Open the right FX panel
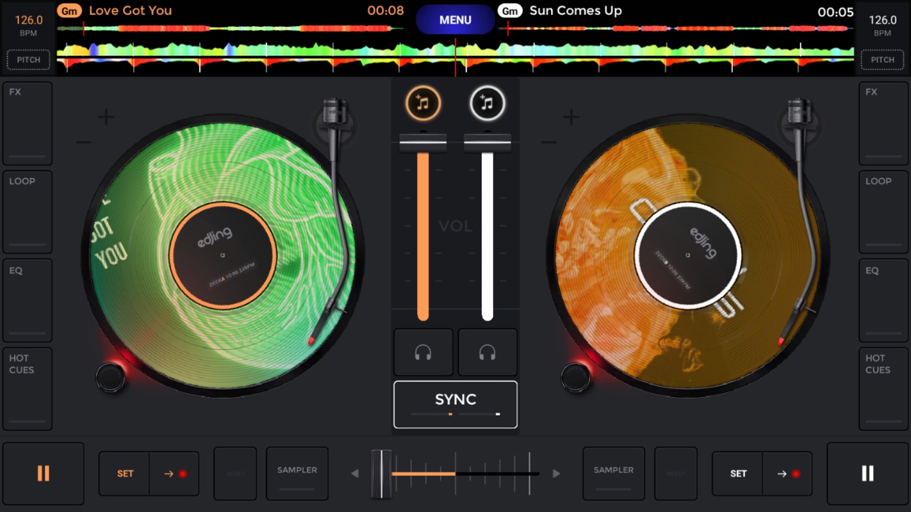The width and height of the screenshot is (911, 512). (883, 124)
